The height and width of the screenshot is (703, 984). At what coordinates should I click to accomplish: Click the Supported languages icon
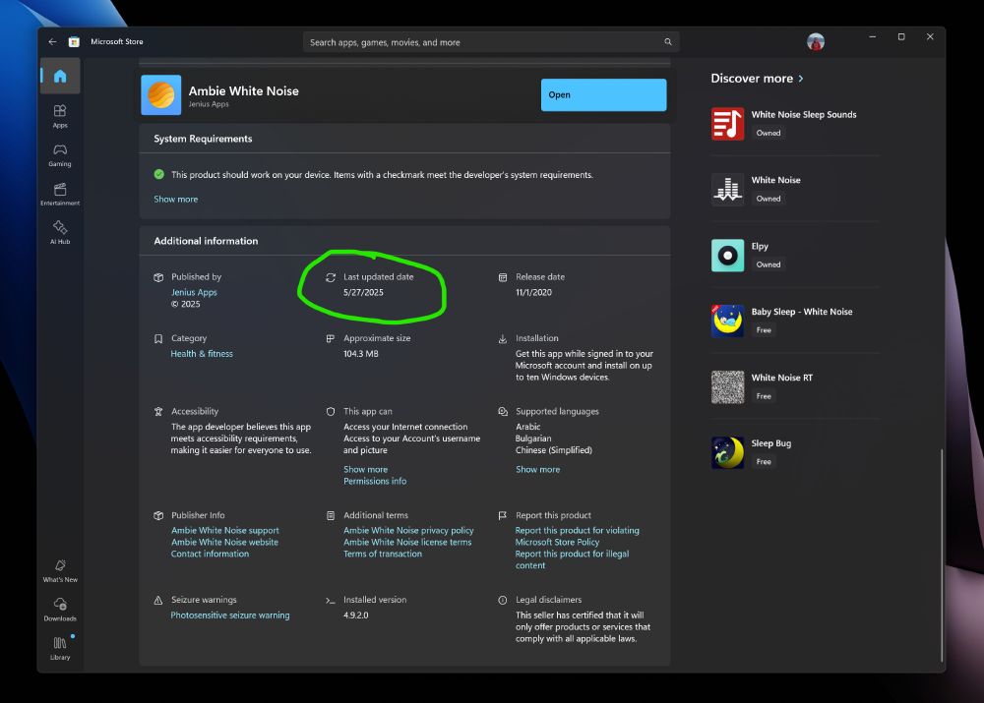[503, 412]
